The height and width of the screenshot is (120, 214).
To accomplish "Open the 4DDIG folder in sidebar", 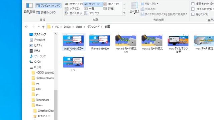I will click(x=42, y=73).
